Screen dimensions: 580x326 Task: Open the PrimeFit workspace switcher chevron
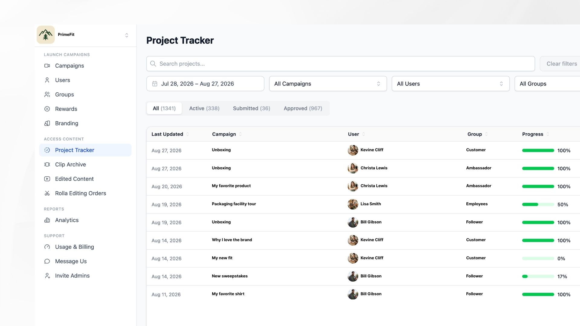coord(127,35)
